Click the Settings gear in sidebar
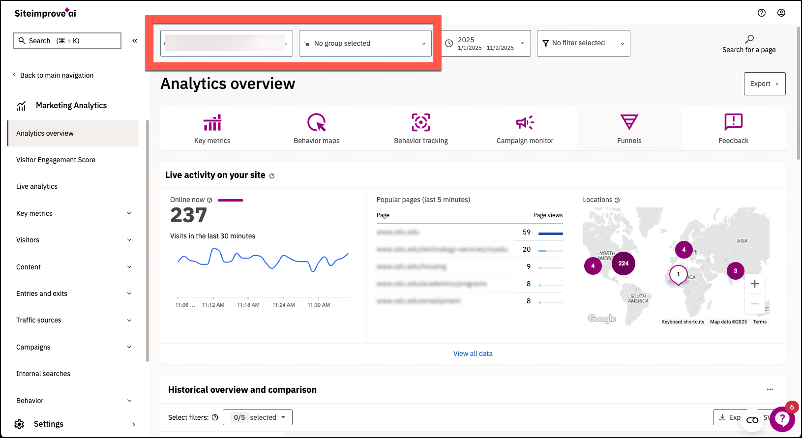The height and width of the screenshot is (438, 802). (19, 424)
